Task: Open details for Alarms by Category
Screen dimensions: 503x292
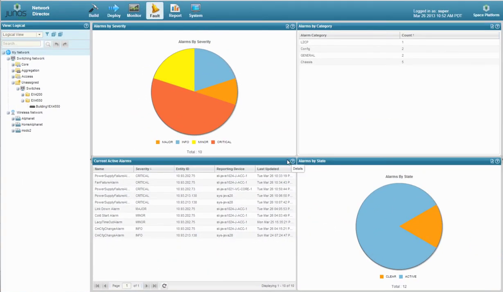Action: click(x=492, y=26)
